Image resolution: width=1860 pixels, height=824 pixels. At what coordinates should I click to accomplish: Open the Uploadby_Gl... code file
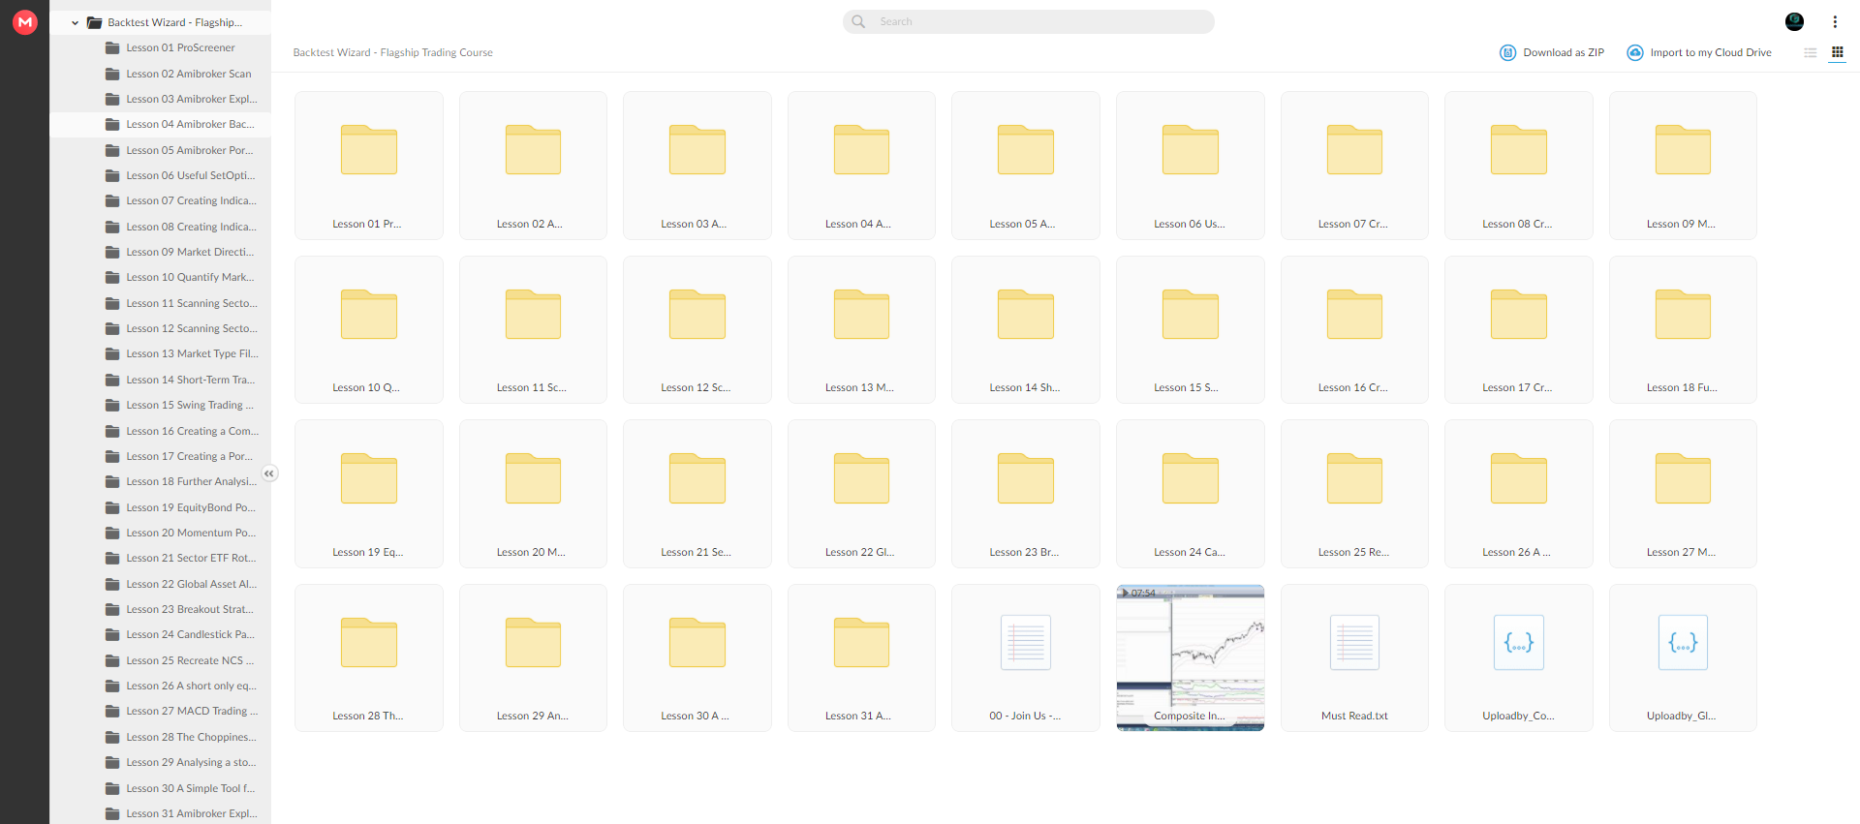(x=1683, y=657)
